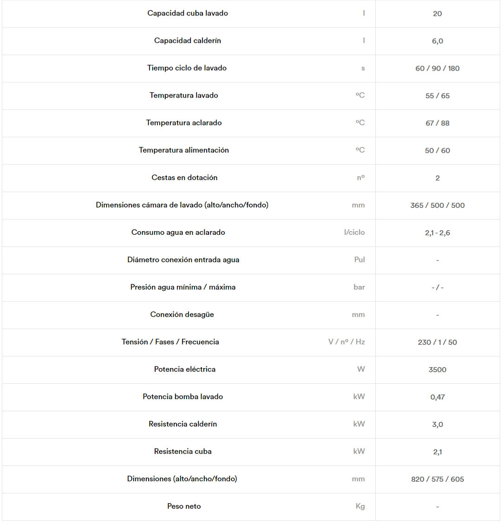Select the wash chamber dimensions 365 / 500 / 500
This screenshot has width=503, height=524.
(438, 205)
